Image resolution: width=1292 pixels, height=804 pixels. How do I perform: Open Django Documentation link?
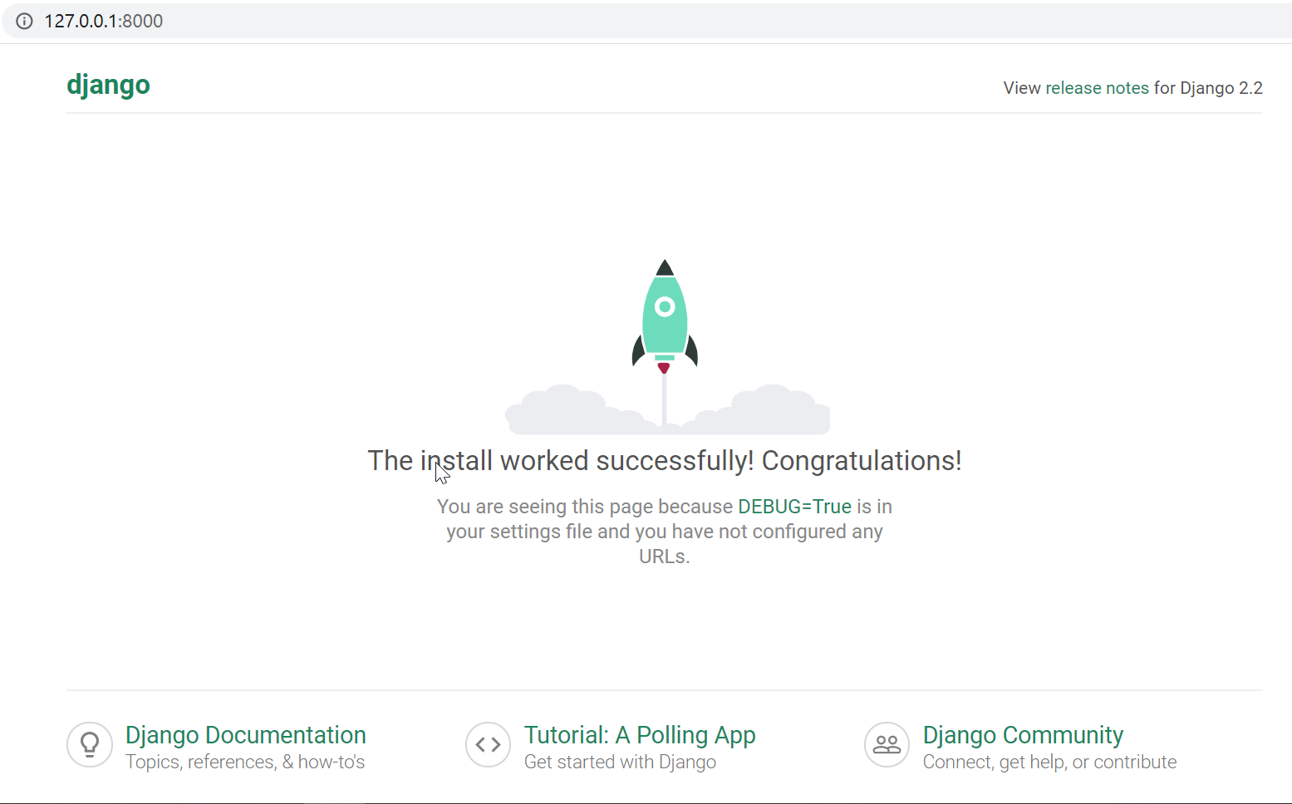(245, 735)
